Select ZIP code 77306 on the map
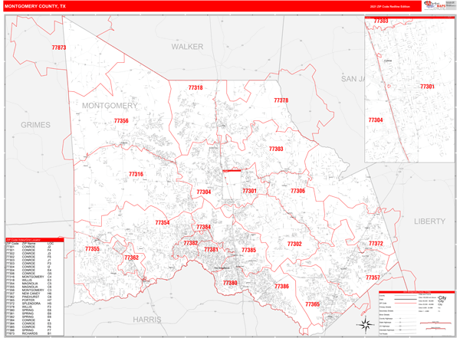The image size is (460, 338). point(297,191)
